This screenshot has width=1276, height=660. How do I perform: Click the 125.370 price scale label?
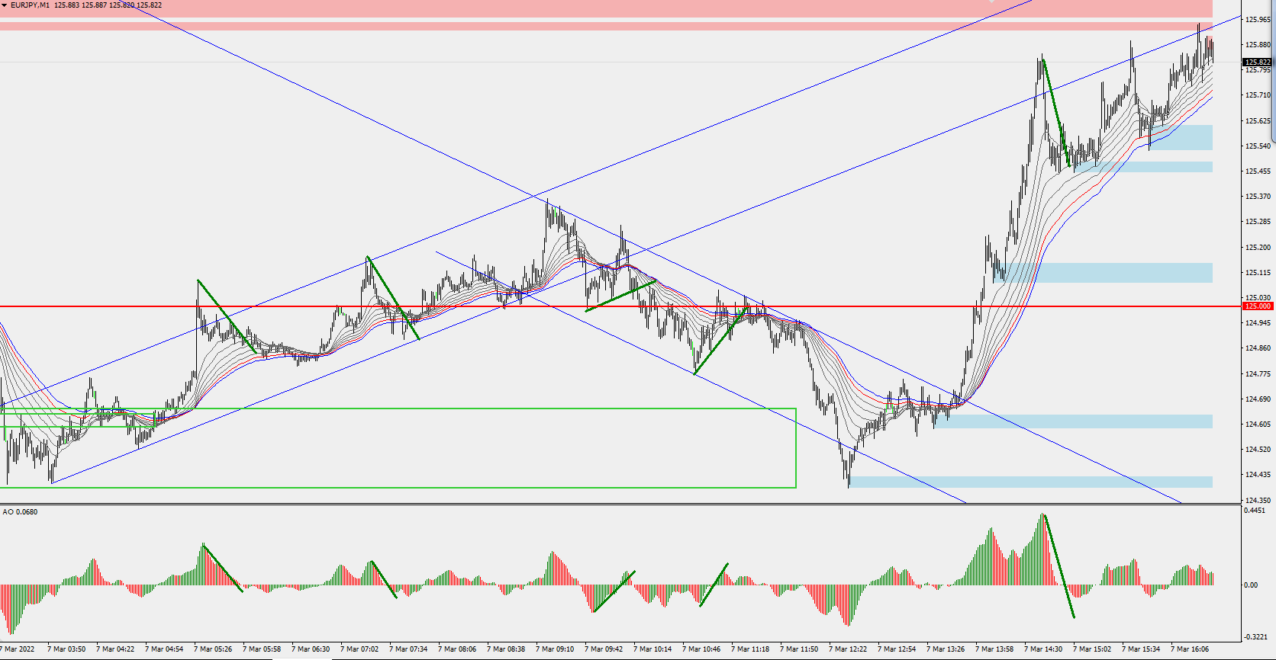[x=1258, y=197]
